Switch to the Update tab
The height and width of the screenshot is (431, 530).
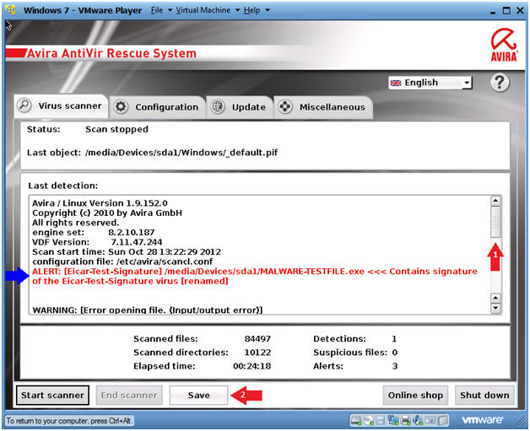click(x=240, y=107)
